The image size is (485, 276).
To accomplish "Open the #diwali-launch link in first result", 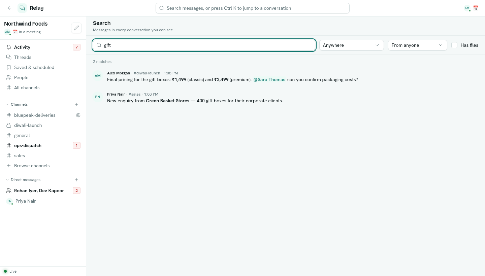I will pyautogui.click(x=147, y=73).
